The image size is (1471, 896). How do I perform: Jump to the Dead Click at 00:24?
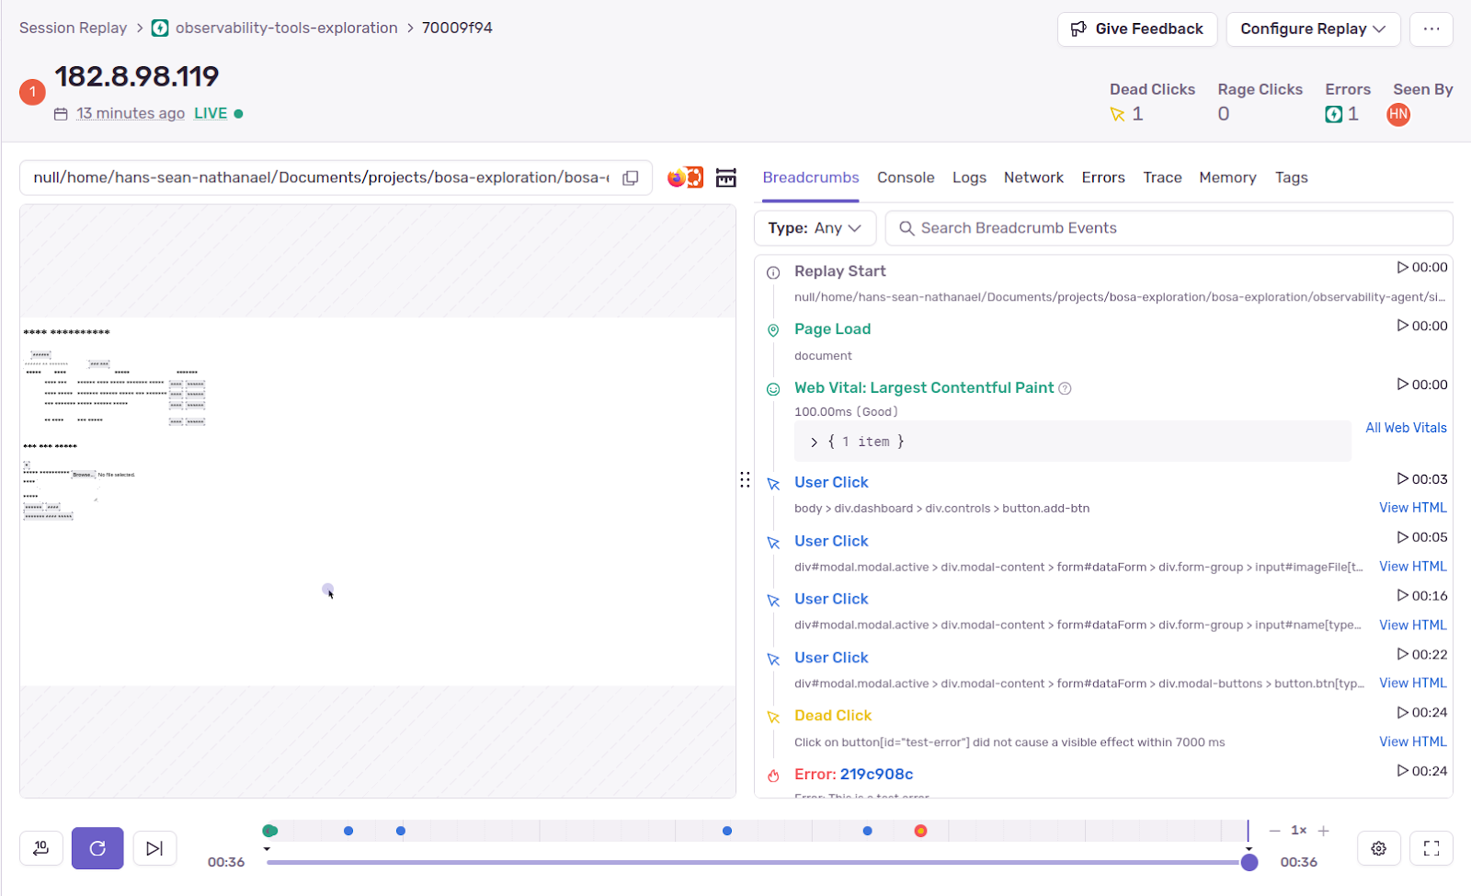point(1421,713)
